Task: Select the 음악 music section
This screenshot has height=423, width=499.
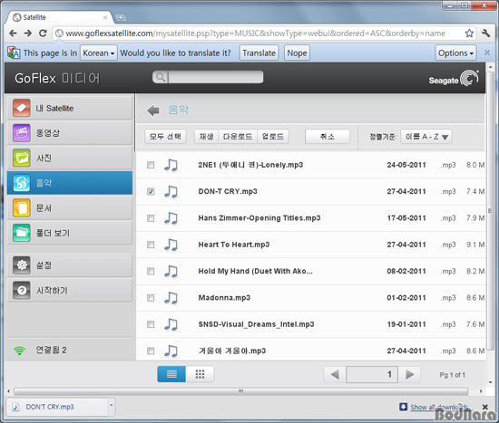Action: point(70,183)
